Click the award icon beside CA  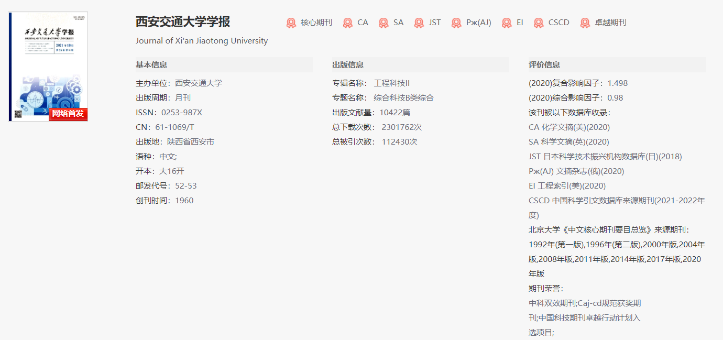[x=348, y=23]
